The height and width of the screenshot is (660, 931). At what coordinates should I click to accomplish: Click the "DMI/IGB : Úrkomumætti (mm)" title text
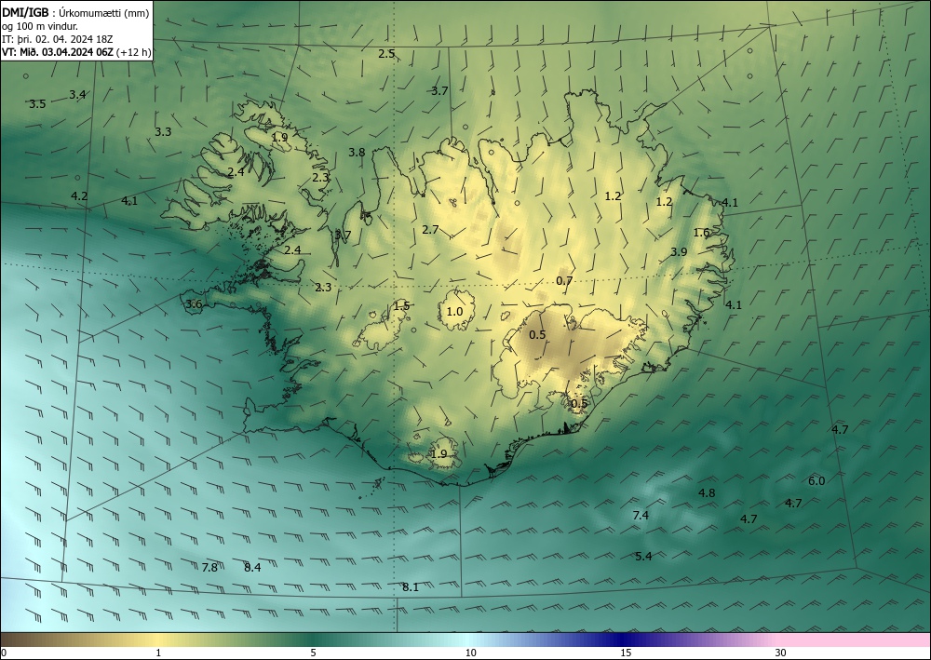[75, 13]
